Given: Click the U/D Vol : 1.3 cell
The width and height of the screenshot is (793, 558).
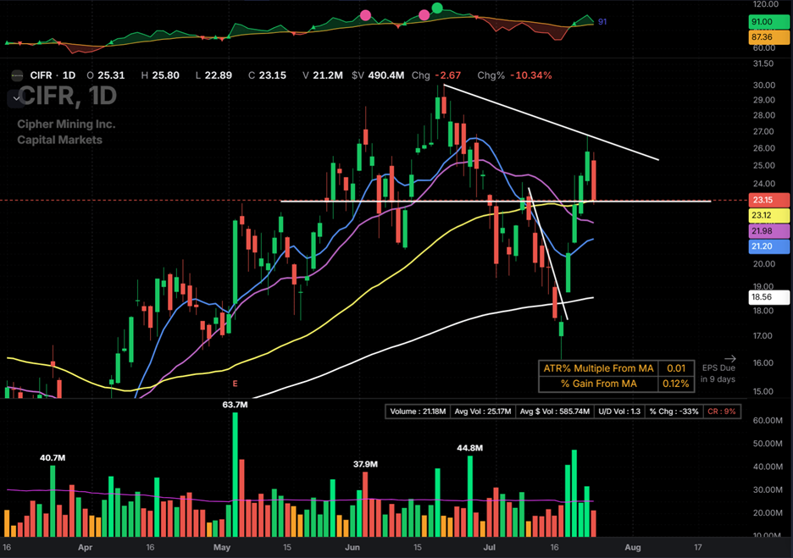Looking at the screenshot, I should tap(619, 412).
